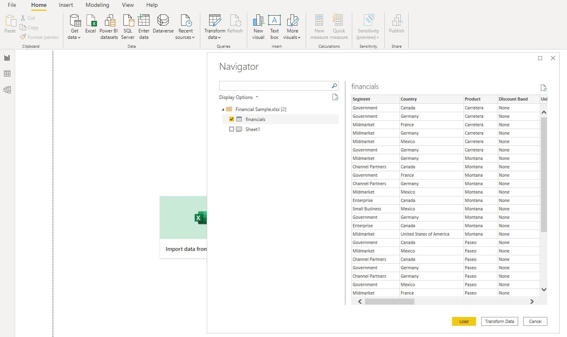Click the Discount Band column header
The height and width of the screenshot is (337, 567).
(x=519, y=99)
